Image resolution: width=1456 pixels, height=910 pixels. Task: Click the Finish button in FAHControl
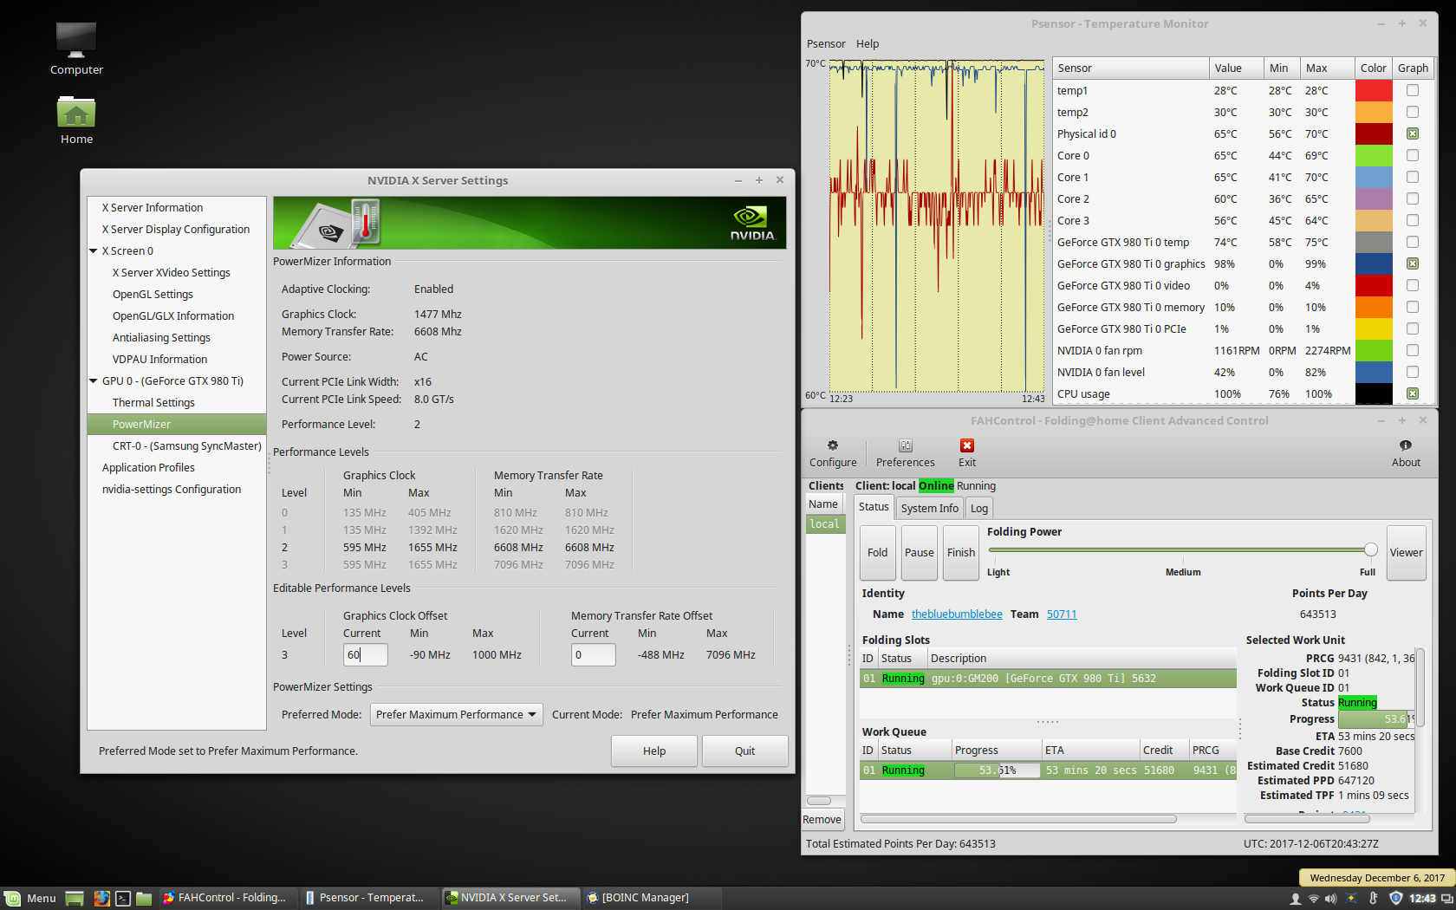click(960, 553)
